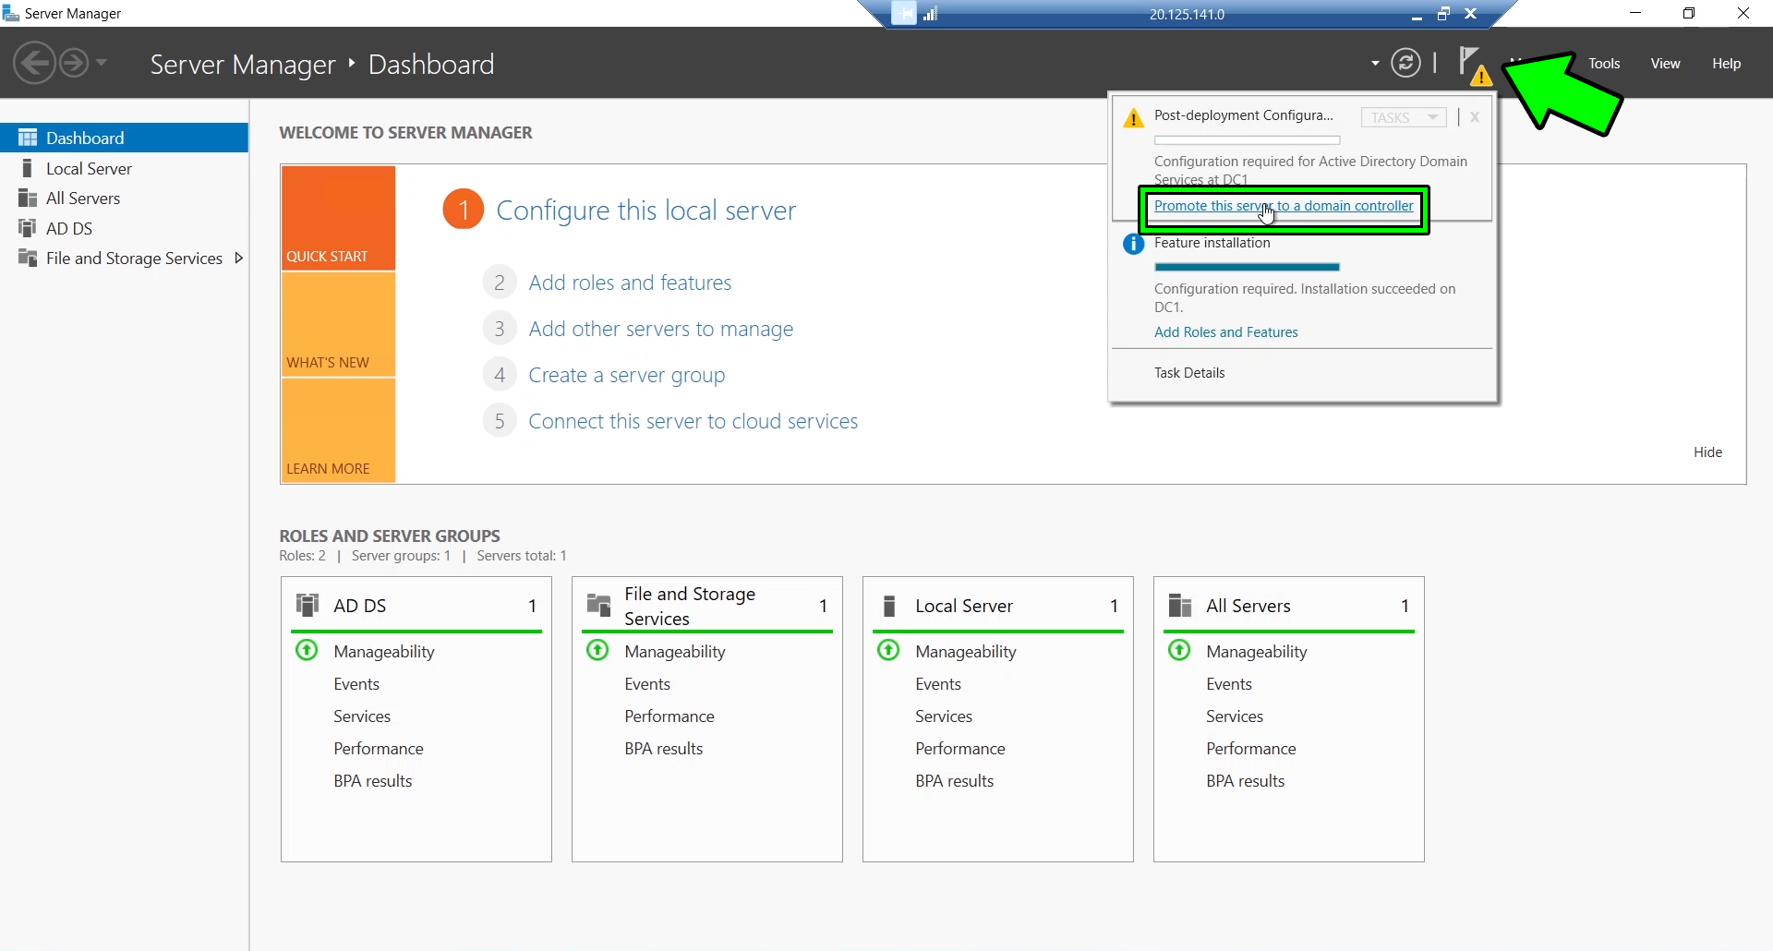
Task: Click the File and Storage Services tile icon
Action: (x=598, y=605)
